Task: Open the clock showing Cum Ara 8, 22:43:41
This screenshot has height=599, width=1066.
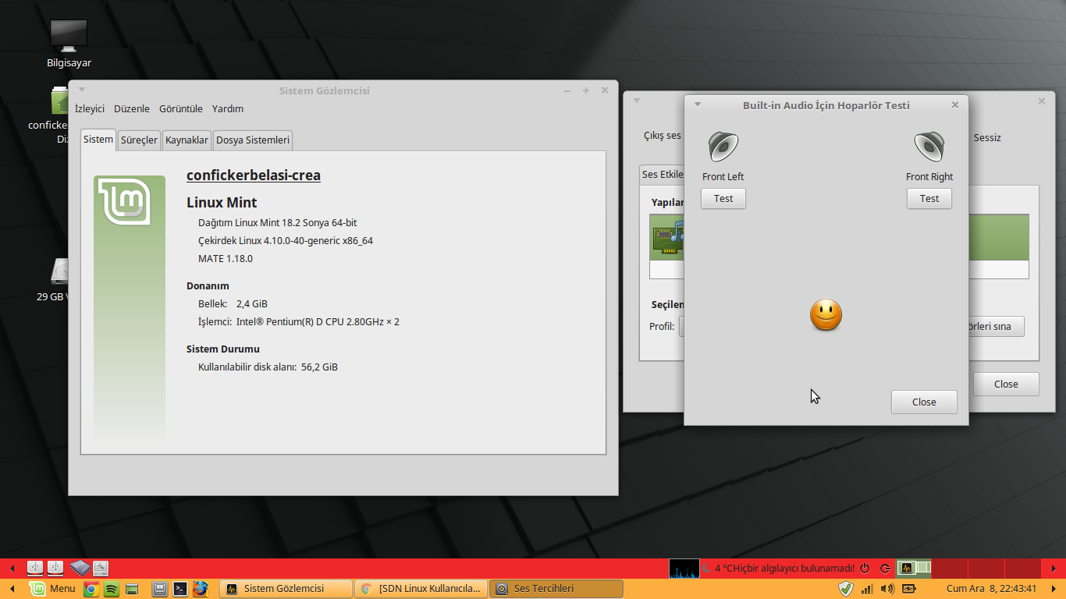Action: tap(991, 589)
